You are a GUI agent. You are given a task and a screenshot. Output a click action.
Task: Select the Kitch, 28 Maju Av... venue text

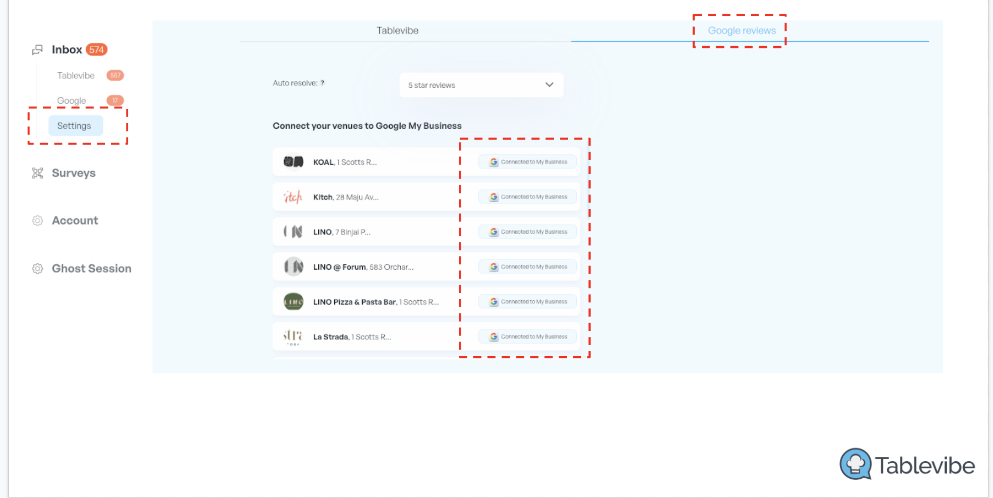point(346,197)
